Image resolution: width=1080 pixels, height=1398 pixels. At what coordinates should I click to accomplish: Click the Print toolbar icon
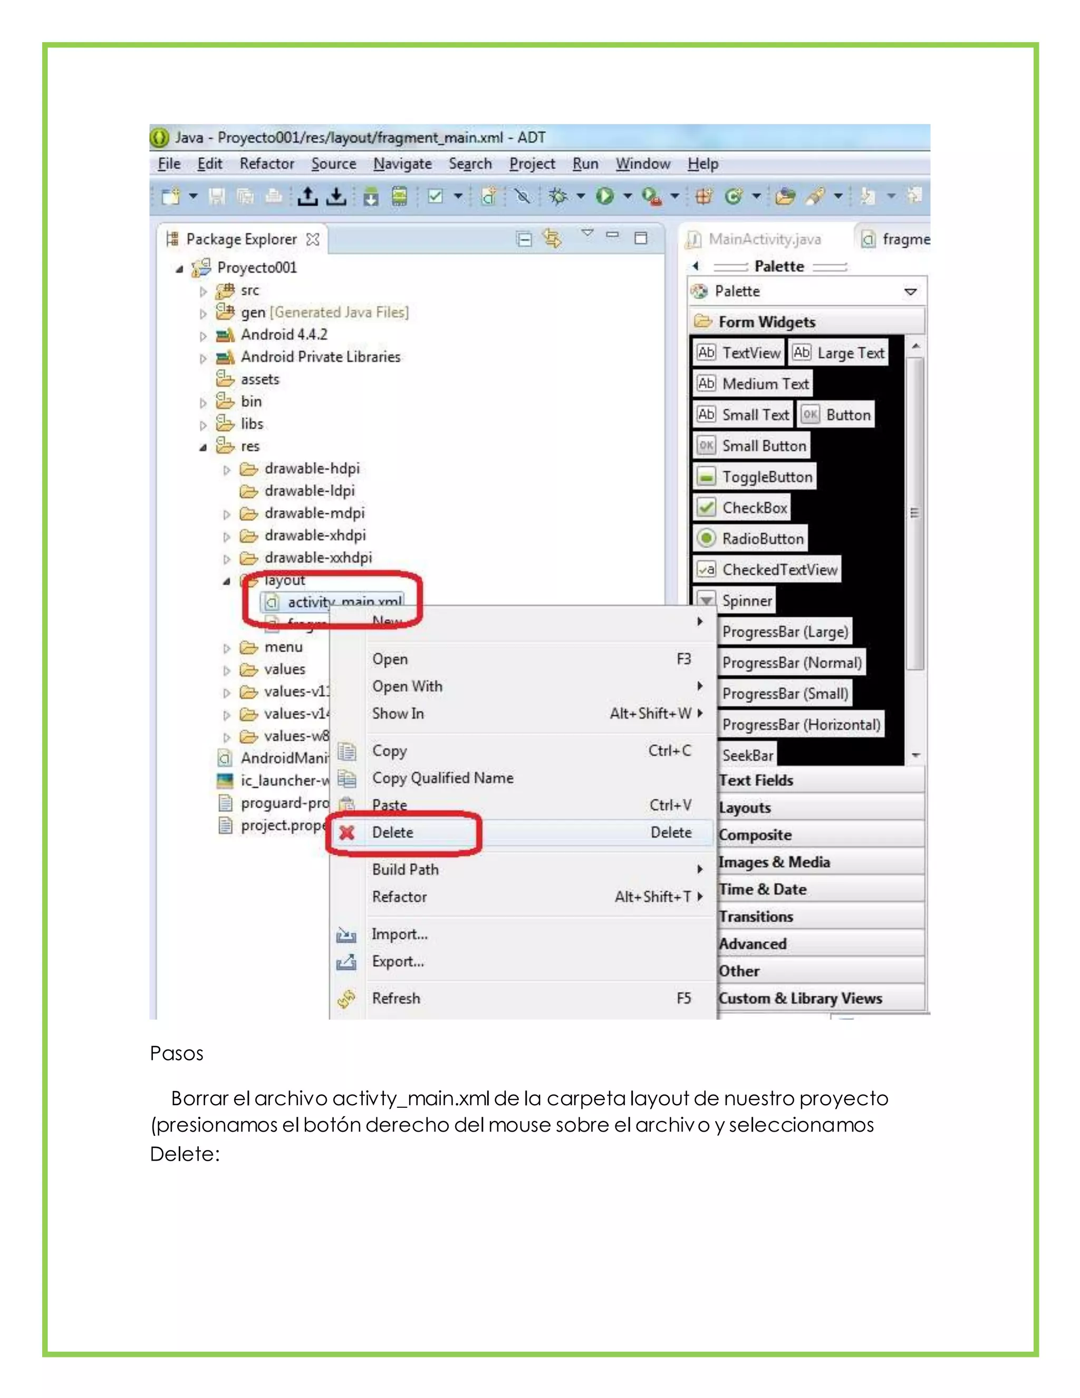[274, 196]
